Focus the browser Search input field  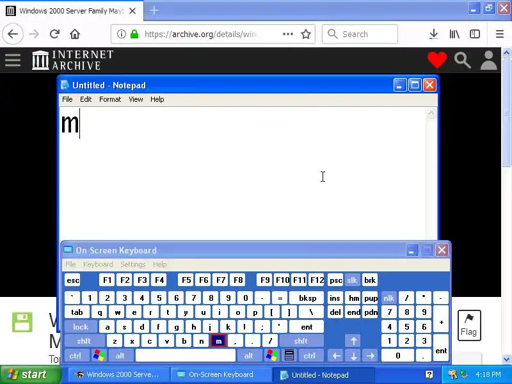pyautogui.click(x=360, y=34)
